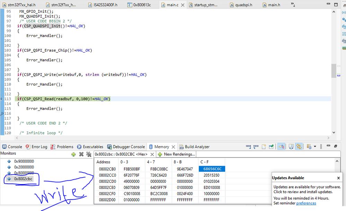
Task: Remove all memory monitors
Action: 89,154
